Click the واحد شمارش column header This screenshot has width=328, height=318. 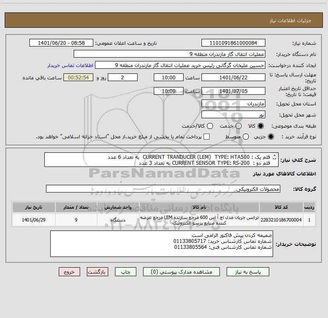pyautogui.click(x=118, y=207)
